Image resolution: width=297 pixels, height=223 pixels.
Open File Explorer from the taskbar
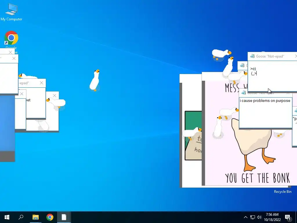[35, 217]
